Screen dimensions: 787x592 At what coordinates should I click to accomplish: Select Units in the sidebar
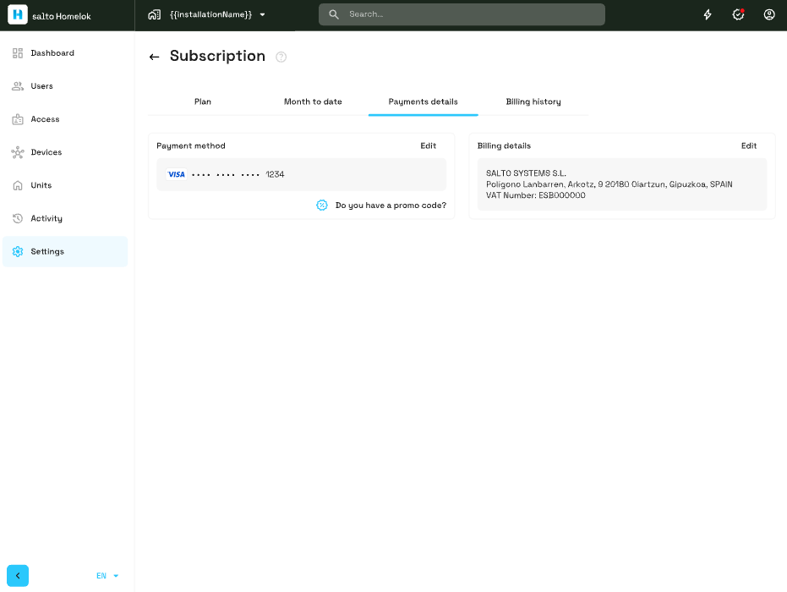coord(41,185)
